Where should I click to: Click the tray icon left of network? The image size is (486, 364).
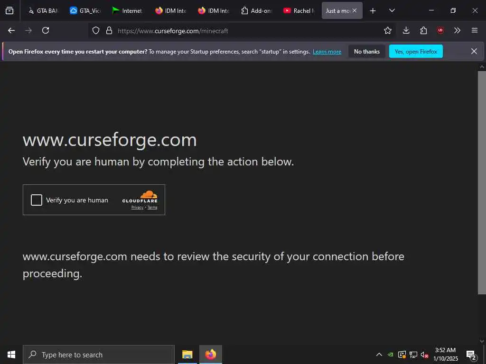(402, 355)
